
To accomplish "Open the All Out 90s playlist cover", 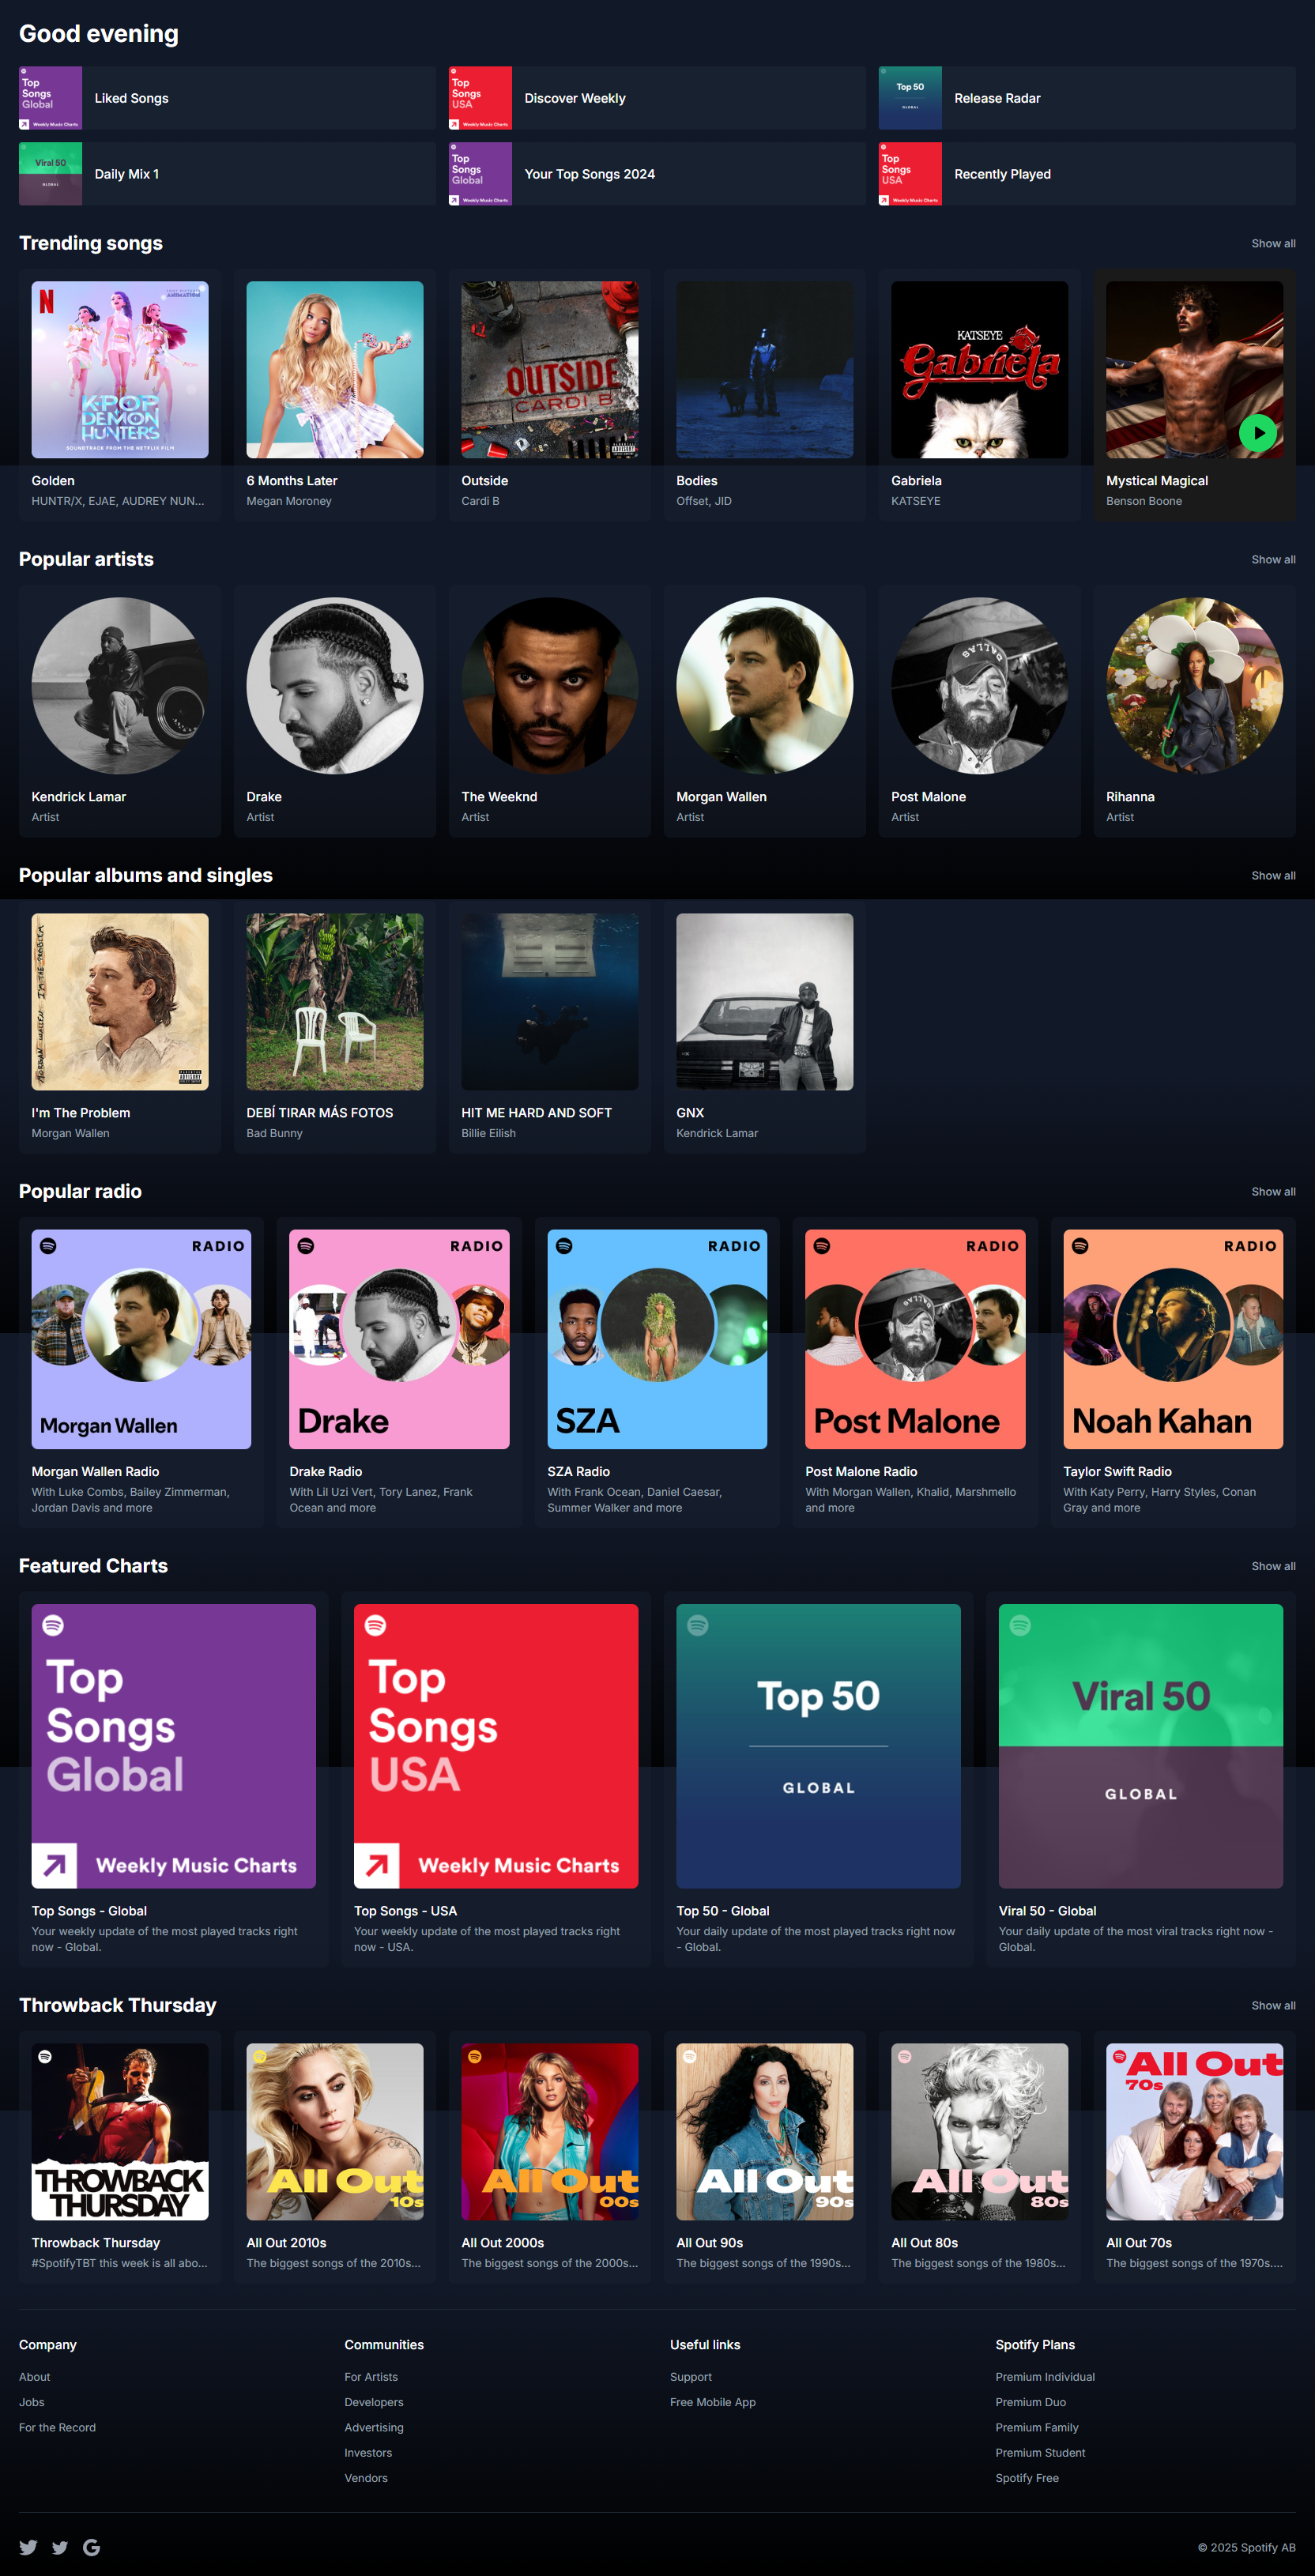I will (765, 2132).
